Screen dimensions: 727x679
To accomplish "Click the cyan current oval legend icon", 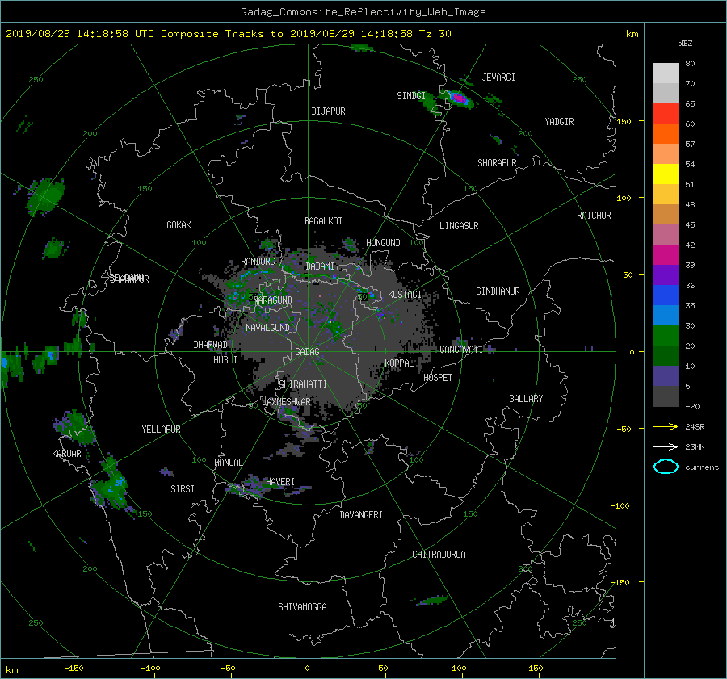I will click(666, 467).
